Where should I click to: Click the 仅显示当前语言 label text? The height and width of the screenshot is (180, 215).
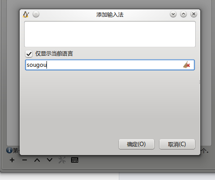[54, 53]
